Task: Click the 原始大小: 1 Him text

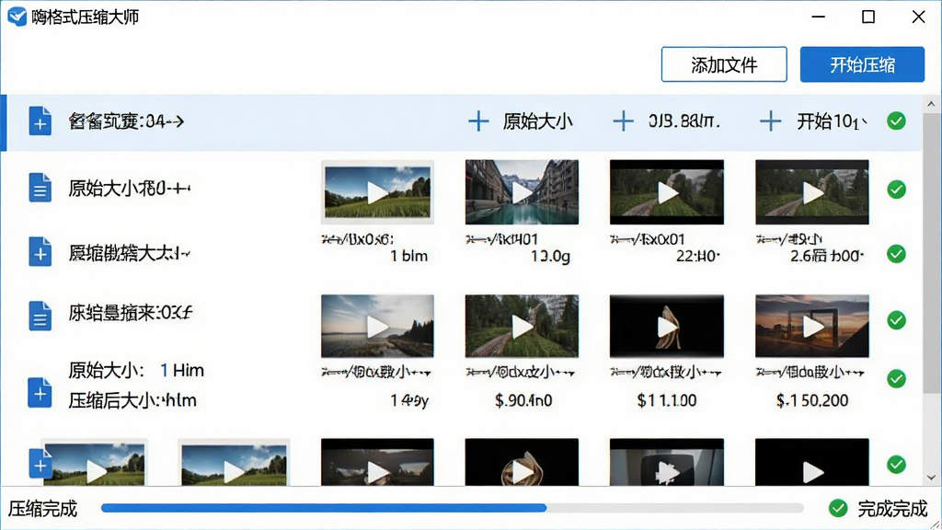Action: pyautogui.click(x=136, y=370)
